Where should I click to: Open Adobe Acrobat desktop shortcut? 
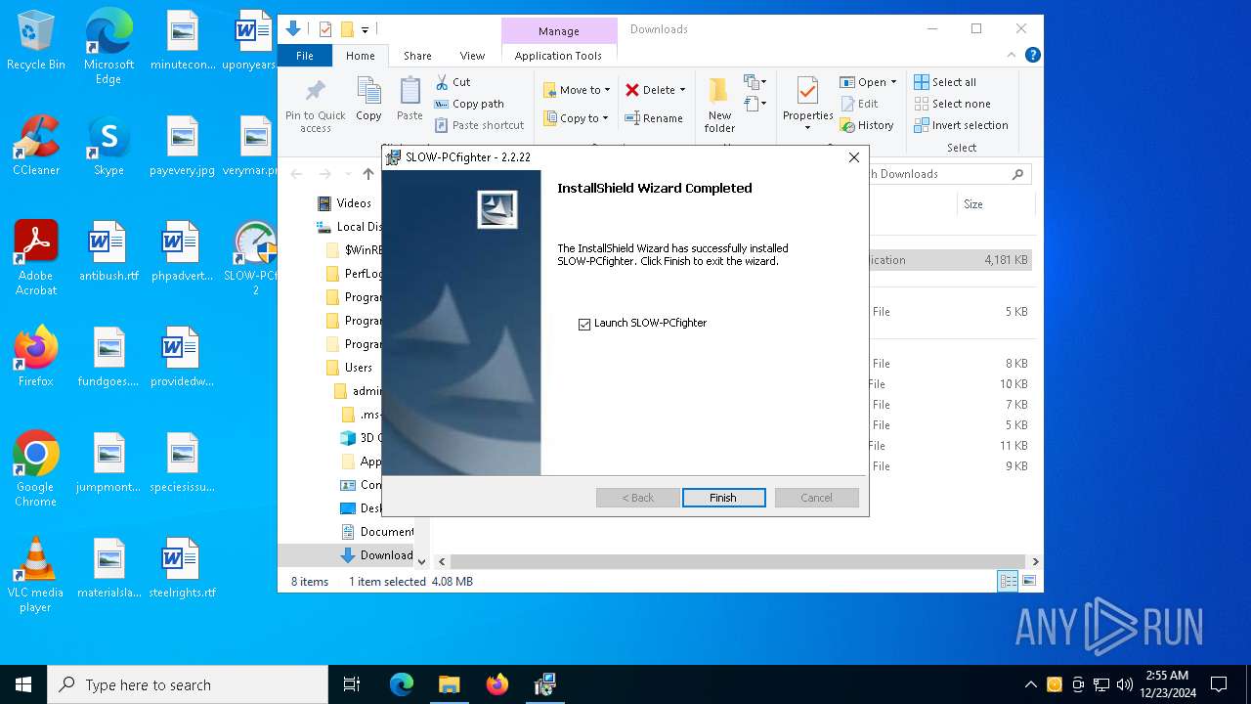coord(36,259)
